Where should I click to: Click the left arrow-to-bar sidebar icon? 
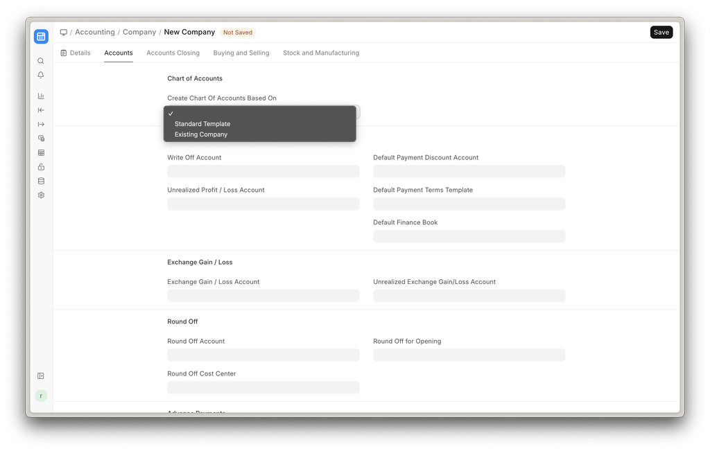(x=41, y=110)
